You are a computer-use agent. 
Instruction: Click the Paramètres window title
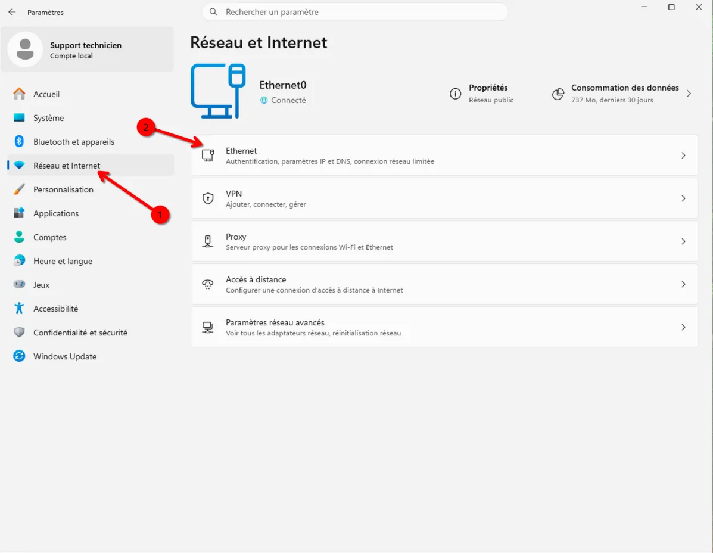point(45,13)
